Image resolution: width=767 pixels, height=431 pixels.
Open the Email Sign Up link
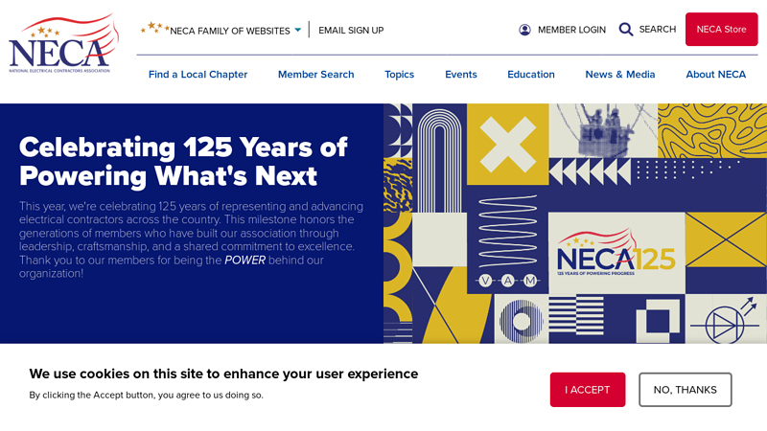coord(351,31)
